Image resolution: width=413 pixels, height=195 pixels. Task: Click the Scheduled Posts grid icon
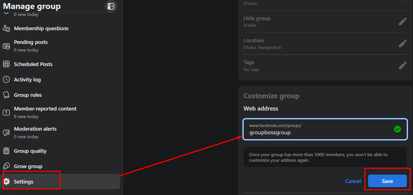coord(6,64)
